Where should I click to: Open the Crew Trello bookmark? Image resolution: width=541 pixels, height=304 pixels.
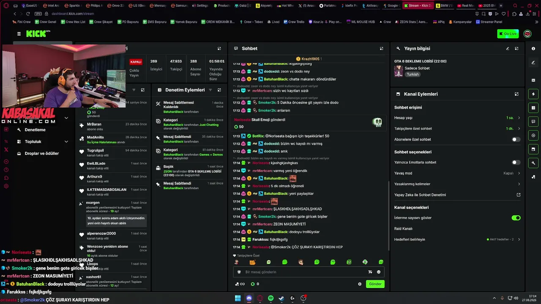tap(294, 22)
